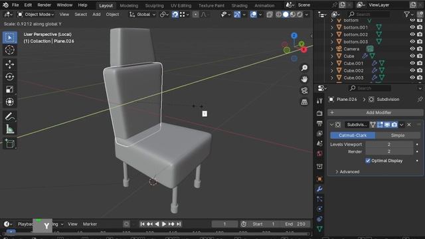Hide Cube.002 with its eye icon

click(x=412, y=70)
